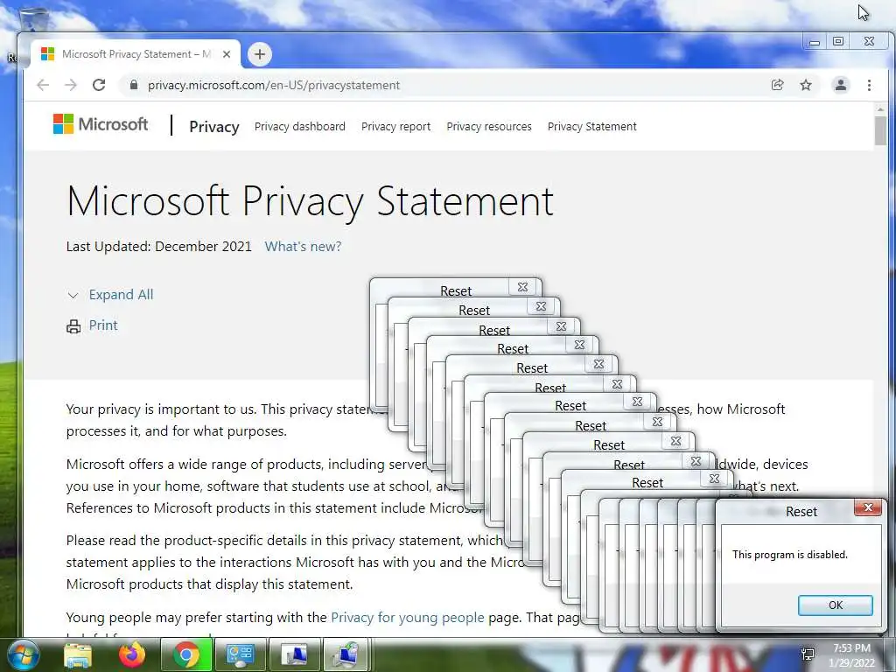The height and width of the screenshot is (672, 896).
Task: Close the Microsoft Privacy Statement tab
Action: tap(227, 54)
